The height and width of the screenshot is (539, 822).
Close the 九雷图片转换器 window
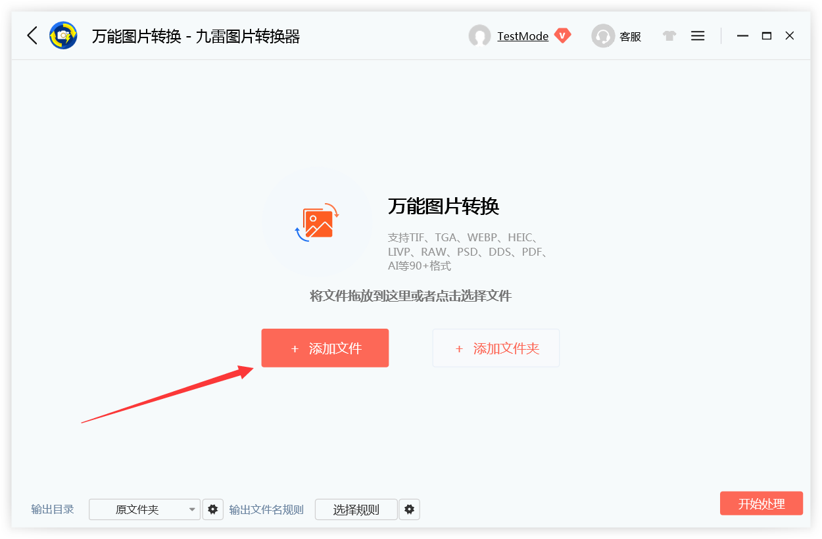(x=790, y=36)
